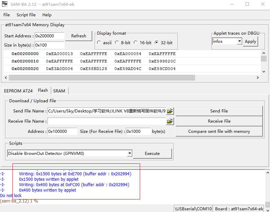Image resolution: width=270 pixels, height=212 pixels.
Task: Click log line '0x1500 bytes written by applet'
Action: [49, 179]
